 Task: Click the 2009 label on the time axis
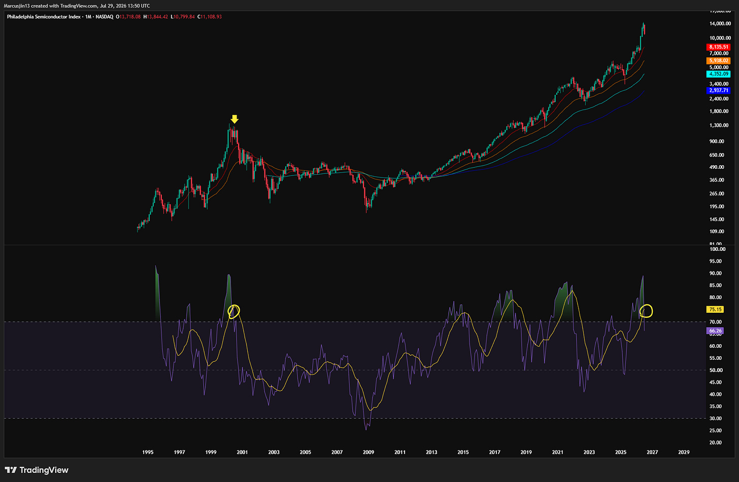coord(368,452)
